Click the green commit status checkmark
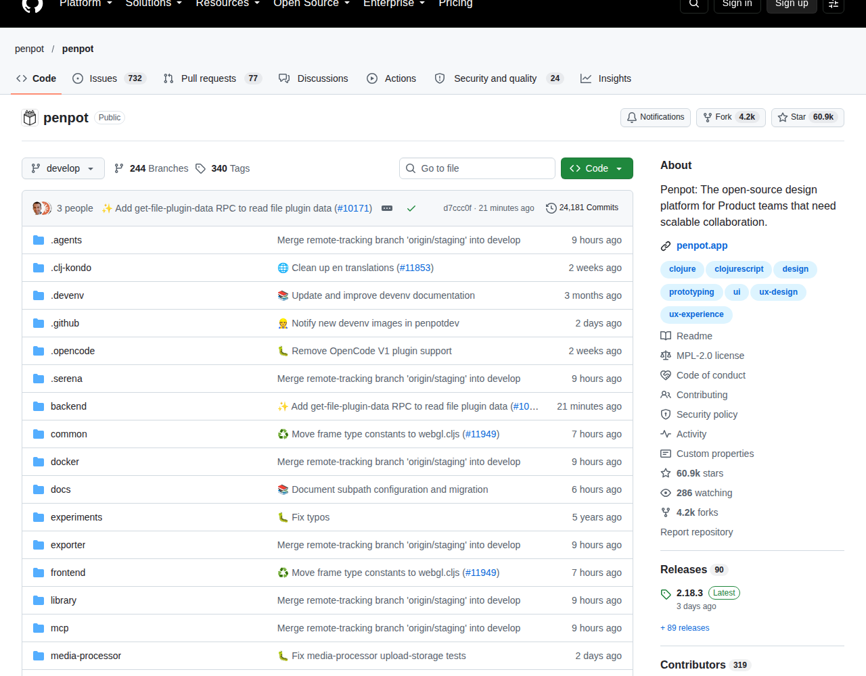The width and height of the screenshot is (866, 676). point(411,208)
